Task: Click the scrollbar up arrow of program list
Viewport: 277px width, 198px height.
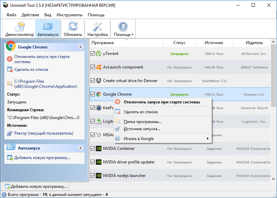Action: 273,42
